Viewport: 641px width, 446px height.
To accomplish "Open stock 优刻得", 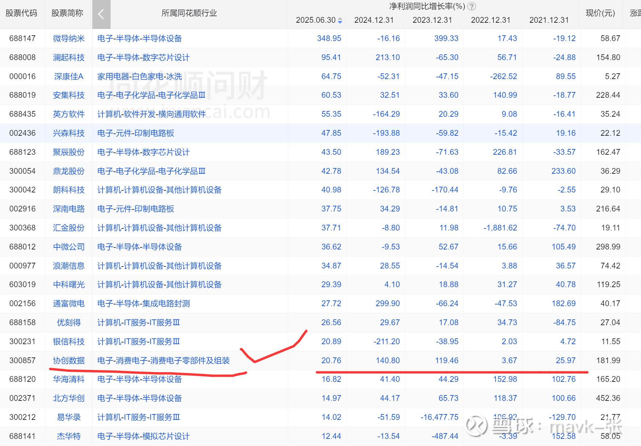I will click(x=69, y=322).
